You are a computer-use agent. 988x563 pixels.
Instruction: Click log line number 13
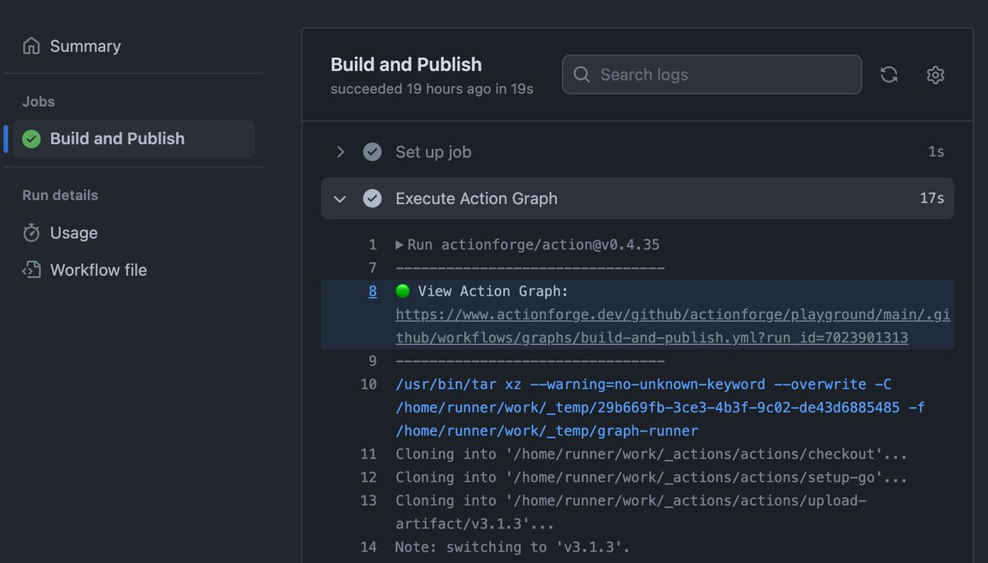pos(368,500)
